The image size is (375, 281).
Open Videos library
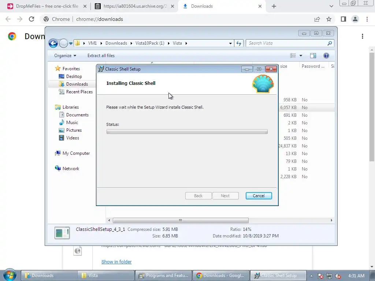(x=73, y=138)
